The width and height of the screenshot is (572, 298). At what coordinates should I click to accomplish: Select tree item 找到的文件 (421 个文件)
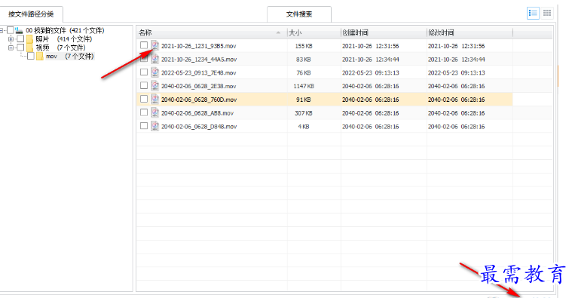(x=65, y=30)
